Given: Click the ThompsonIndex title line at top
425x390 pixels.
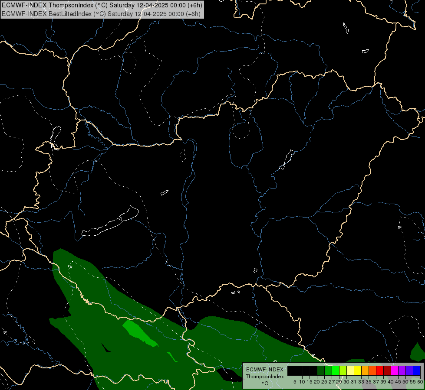Looking at the screenshot, I should coord(102,5).
